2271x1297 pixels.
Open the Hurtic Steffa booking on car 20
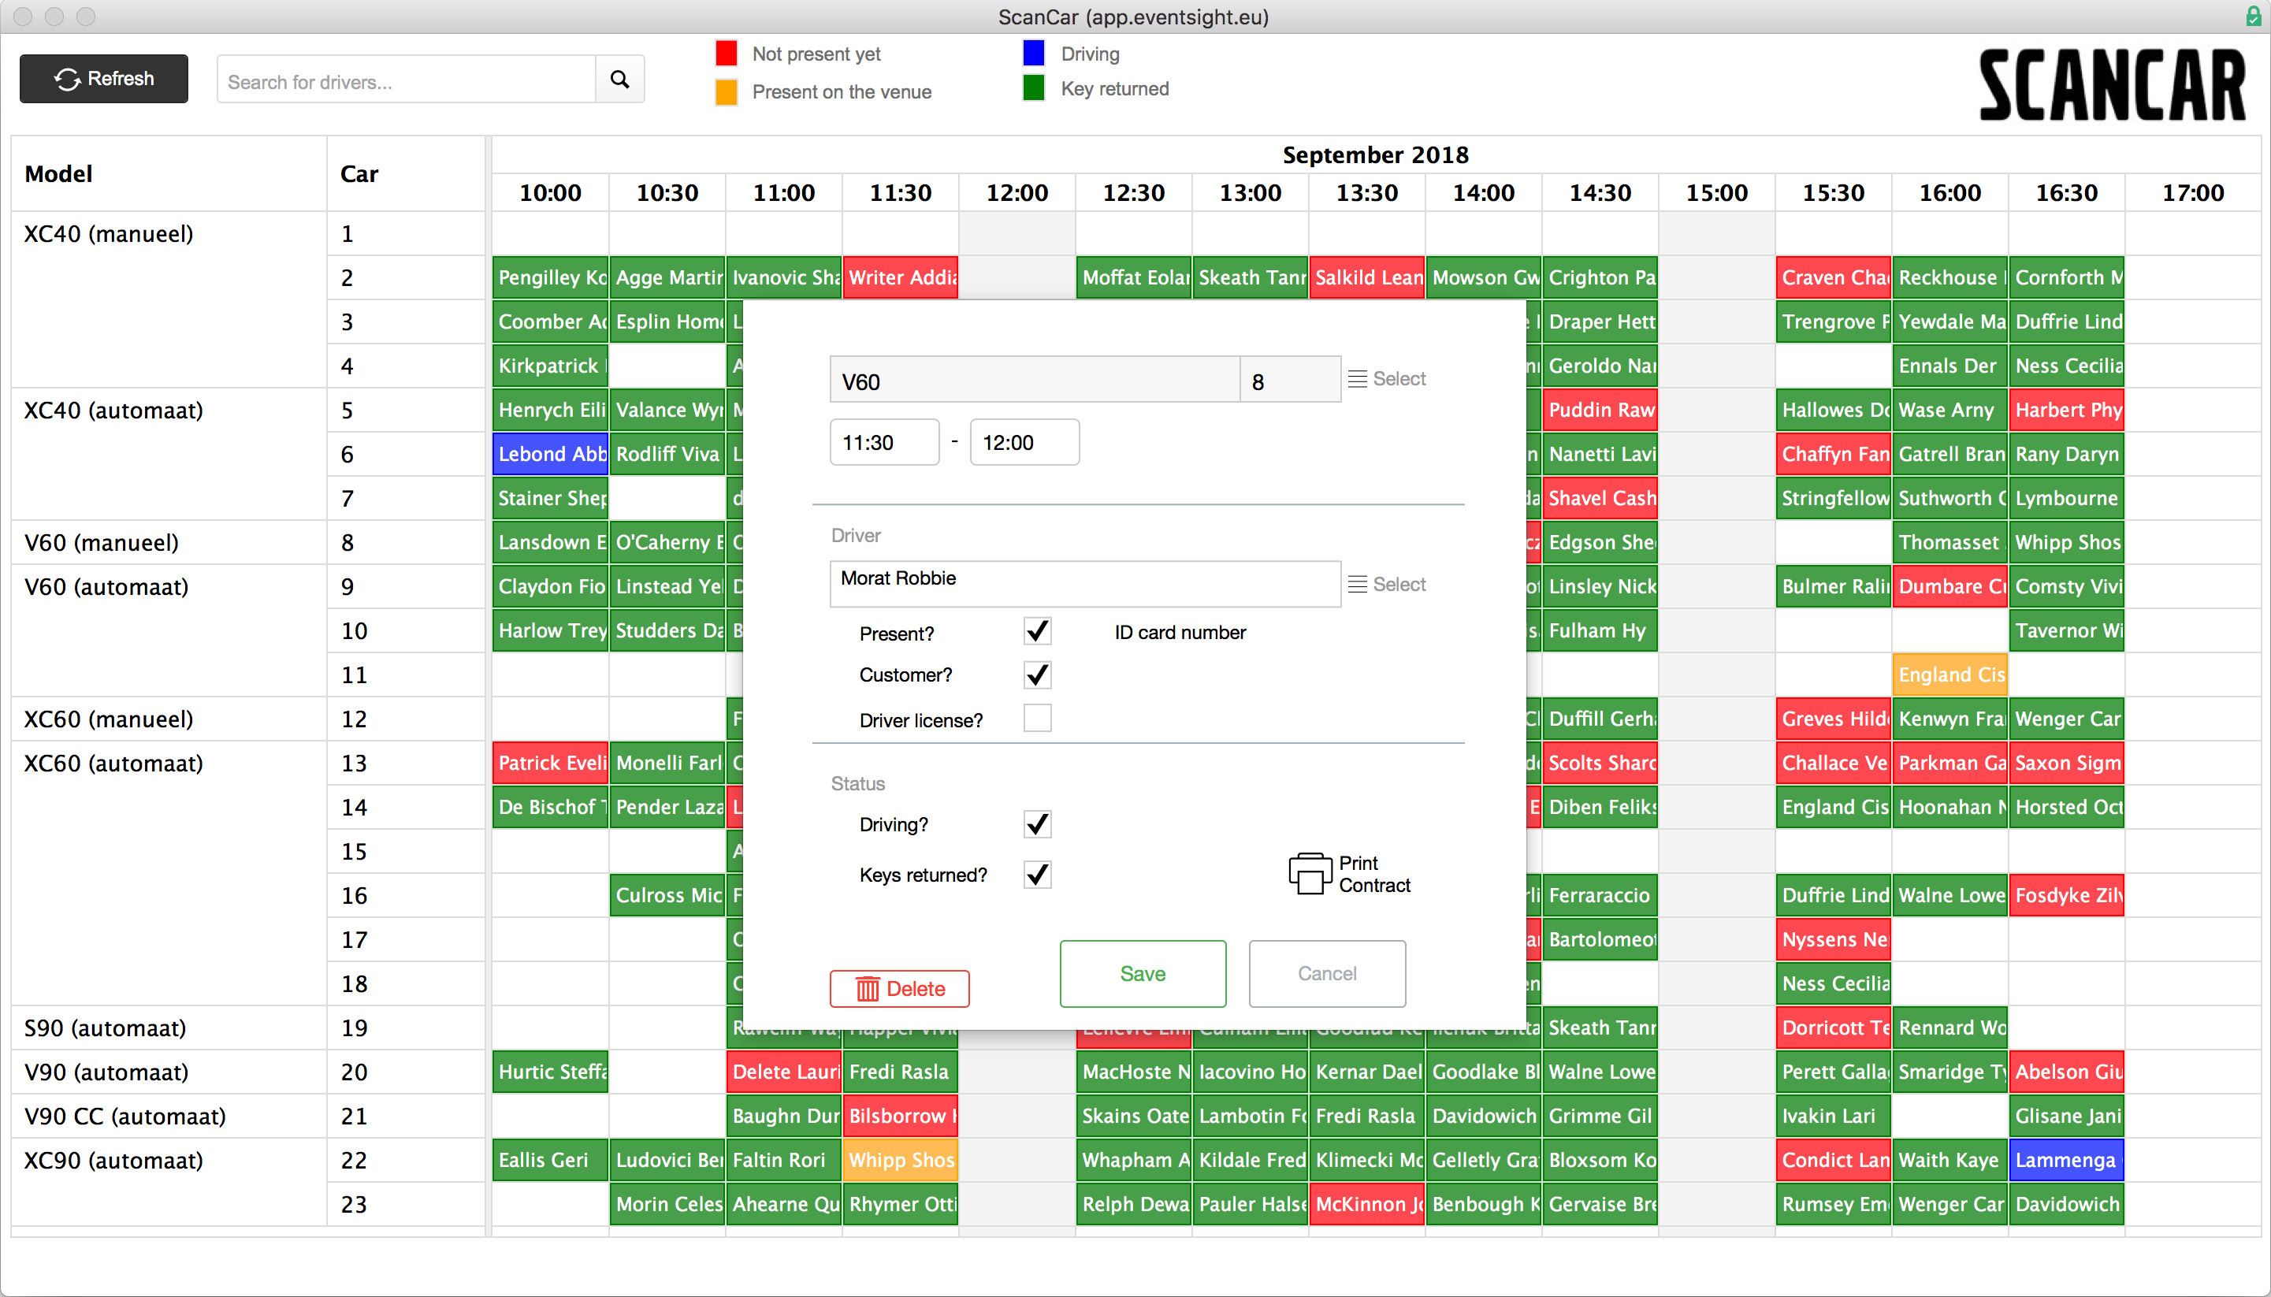pyautogui.click(x=550, y=1072)
